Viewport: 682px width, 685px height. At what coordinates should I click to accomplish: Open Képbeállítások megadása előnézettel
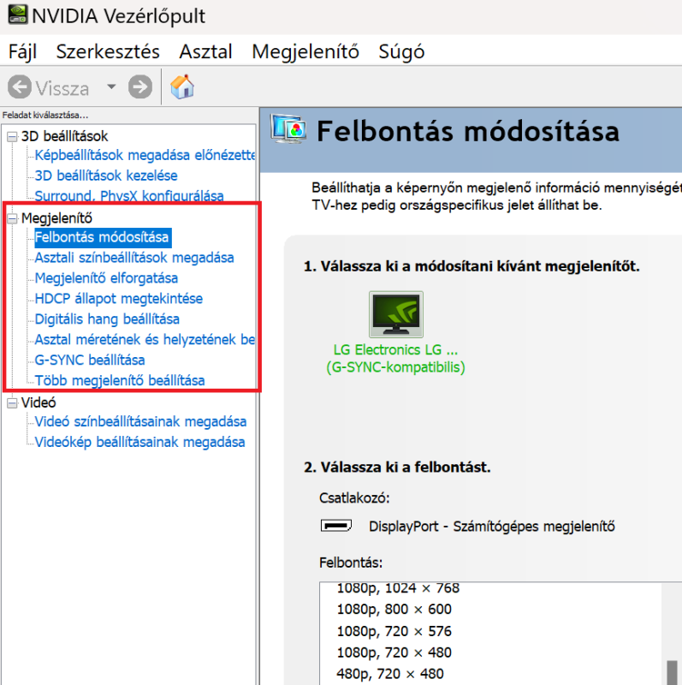coord(145,155)
